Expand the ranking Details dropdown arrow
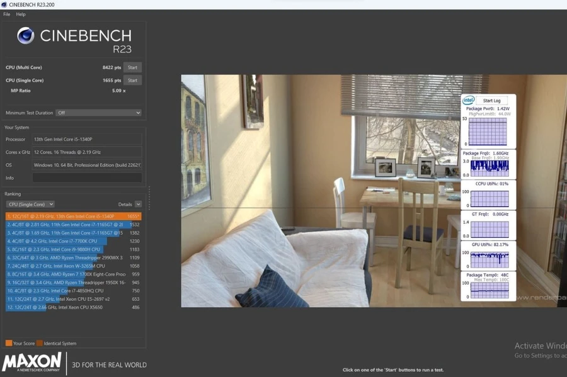Screen dimensions: 567x377 138,205
